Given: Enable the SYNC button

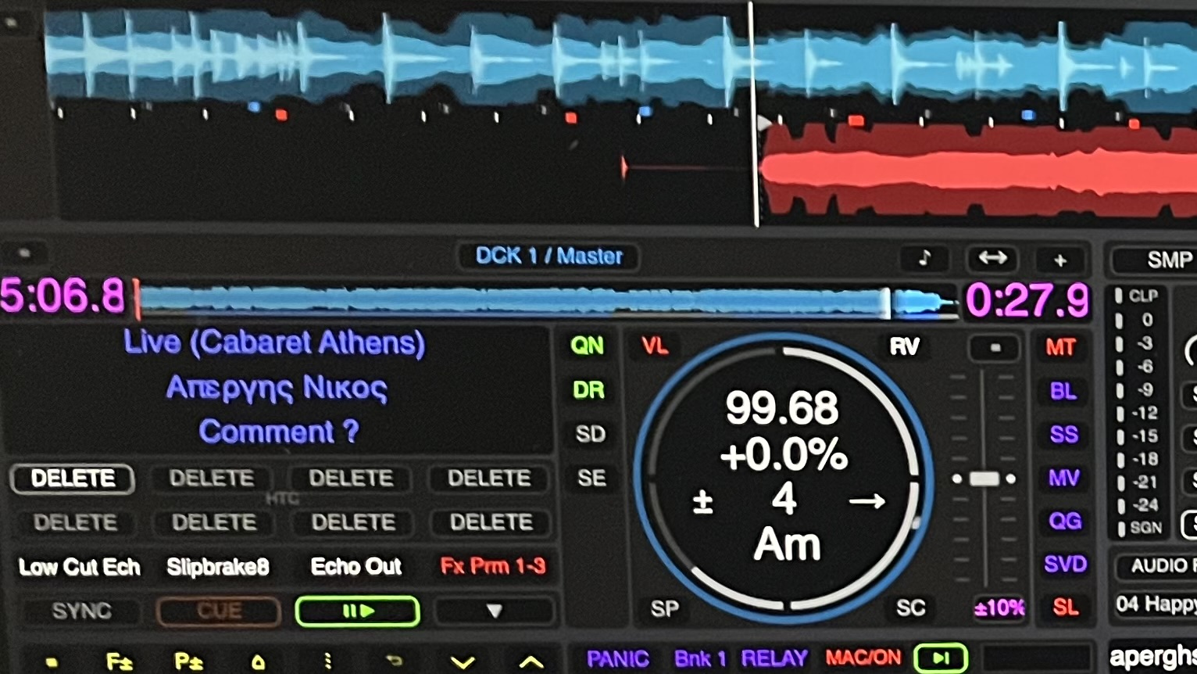Looking at the screenshot, I should pos(82,611).
